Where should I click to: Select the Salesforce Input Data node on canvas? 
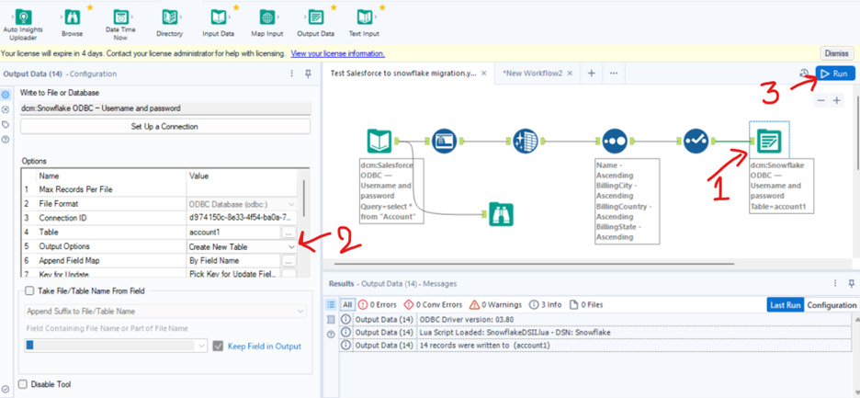(379, 141)
